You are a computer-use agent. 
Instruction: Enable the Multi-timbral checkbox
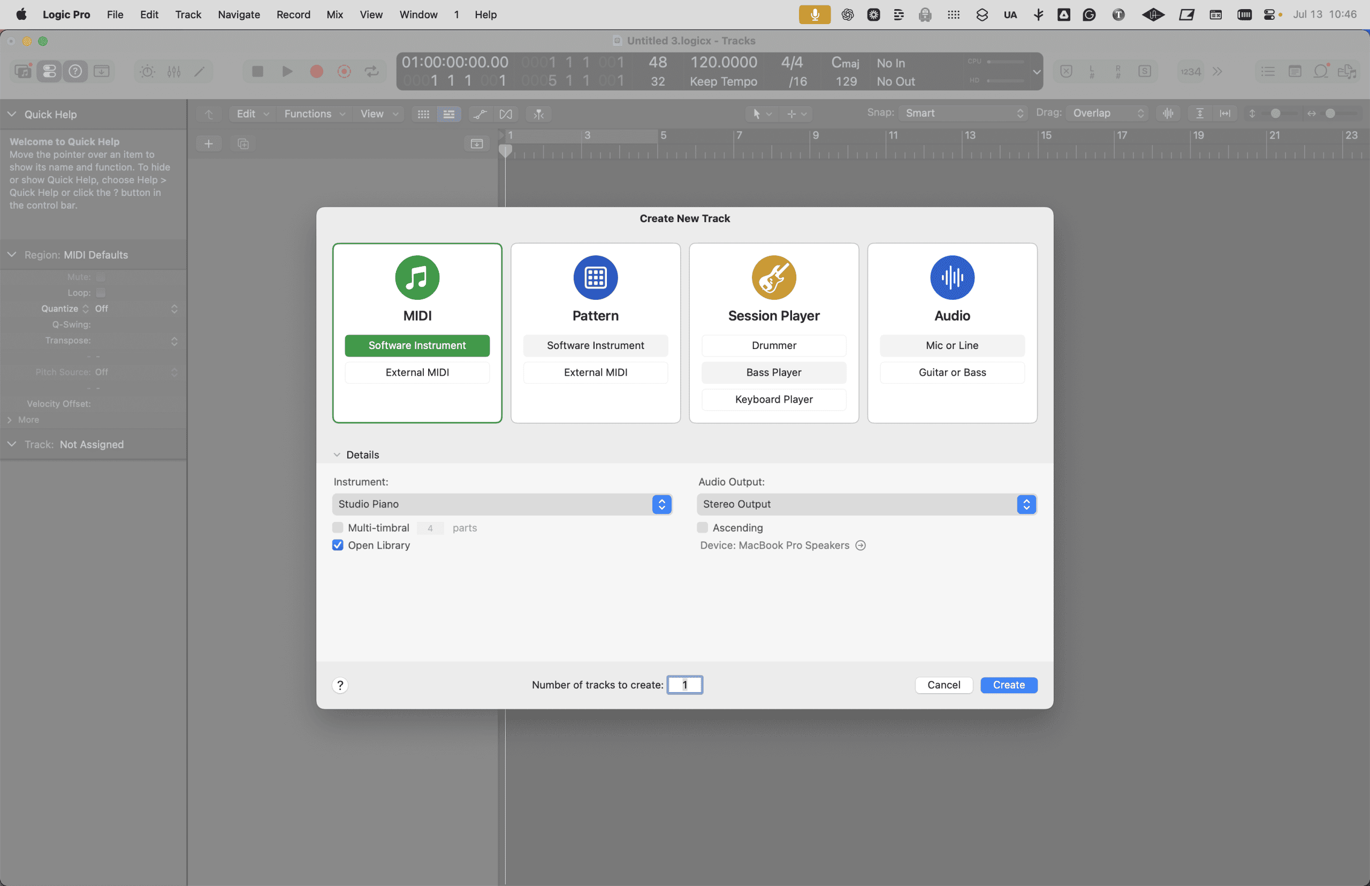pyautogui.click(x=338, y=527)
